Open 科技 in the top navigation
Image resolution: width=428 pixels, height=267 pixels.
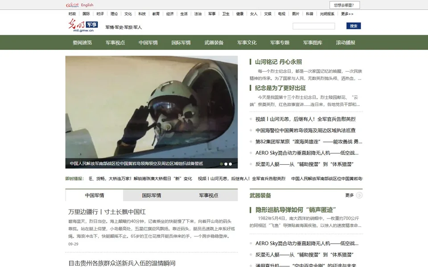tap(142, 14)
